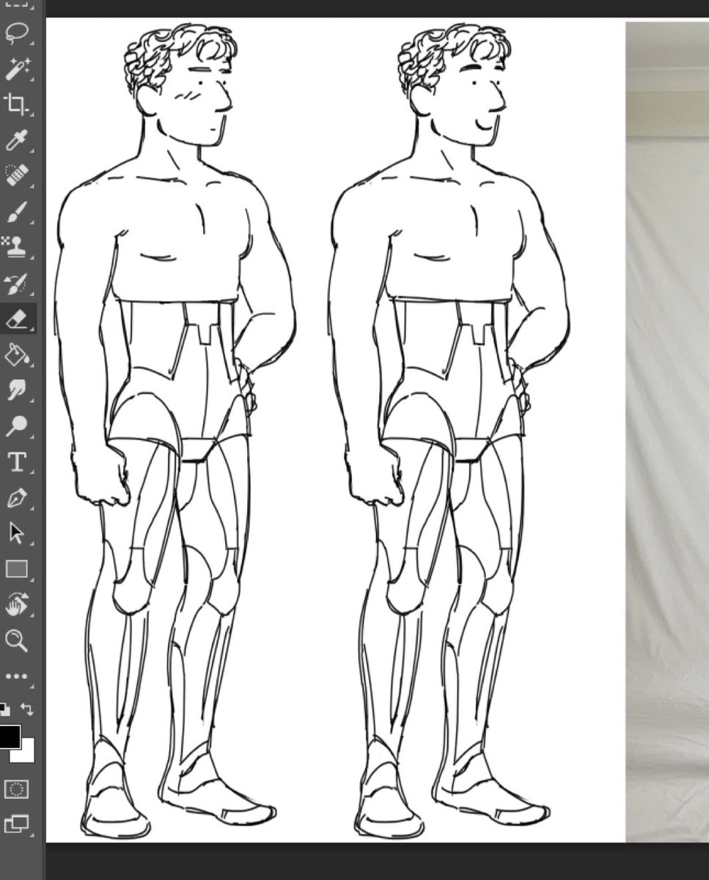709x880 pixels.
Task: Select the Magic Wand tool
Action: [16, 70]
